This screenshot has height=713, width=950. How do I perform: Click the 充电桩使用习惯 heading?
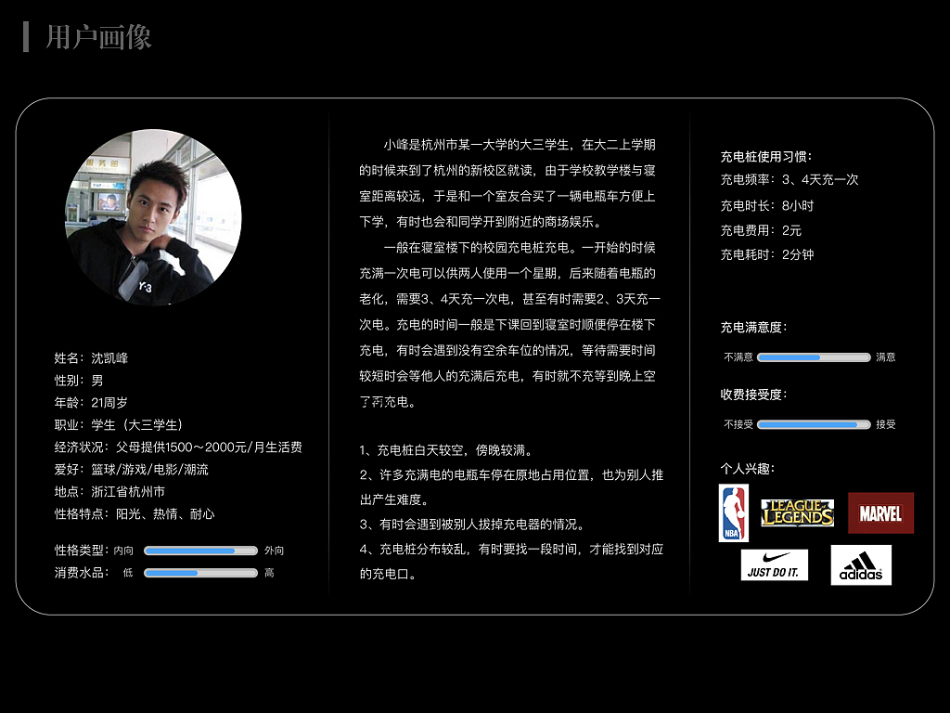[765, 157]
